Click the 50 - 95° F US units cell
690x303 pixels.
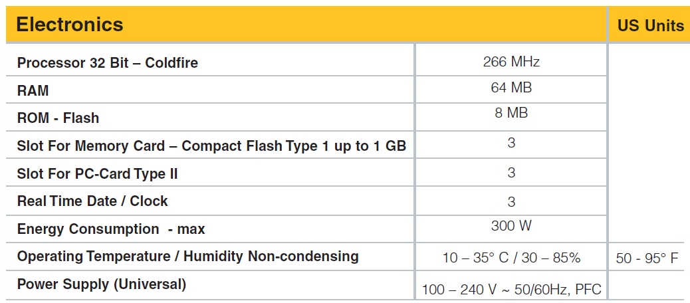click(647, 258)
